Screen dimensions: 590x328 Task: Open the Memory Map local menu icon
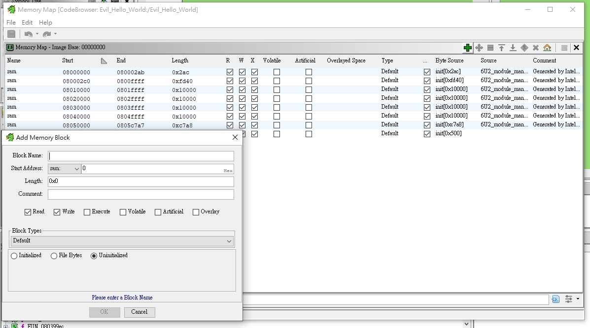(564, 48)
